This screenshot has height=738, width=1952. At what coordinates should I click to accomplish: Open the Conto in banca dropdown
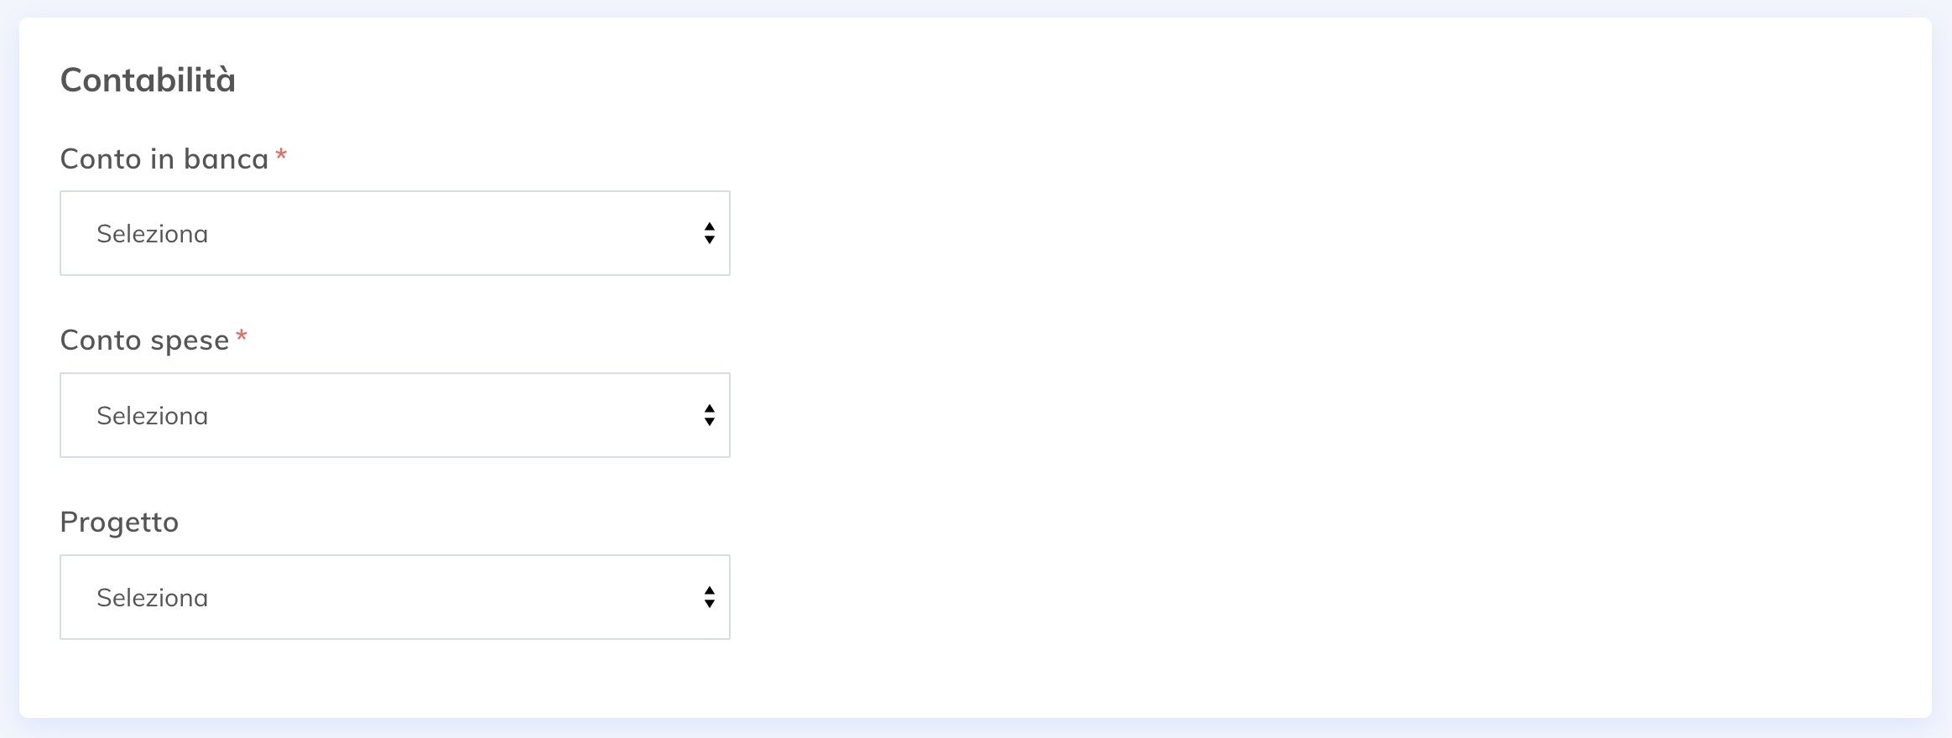(x=394, y=233)
